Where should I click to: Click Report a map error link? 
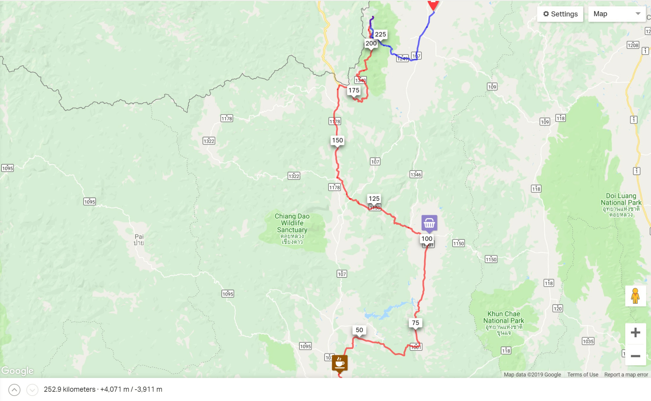[626, 375]
